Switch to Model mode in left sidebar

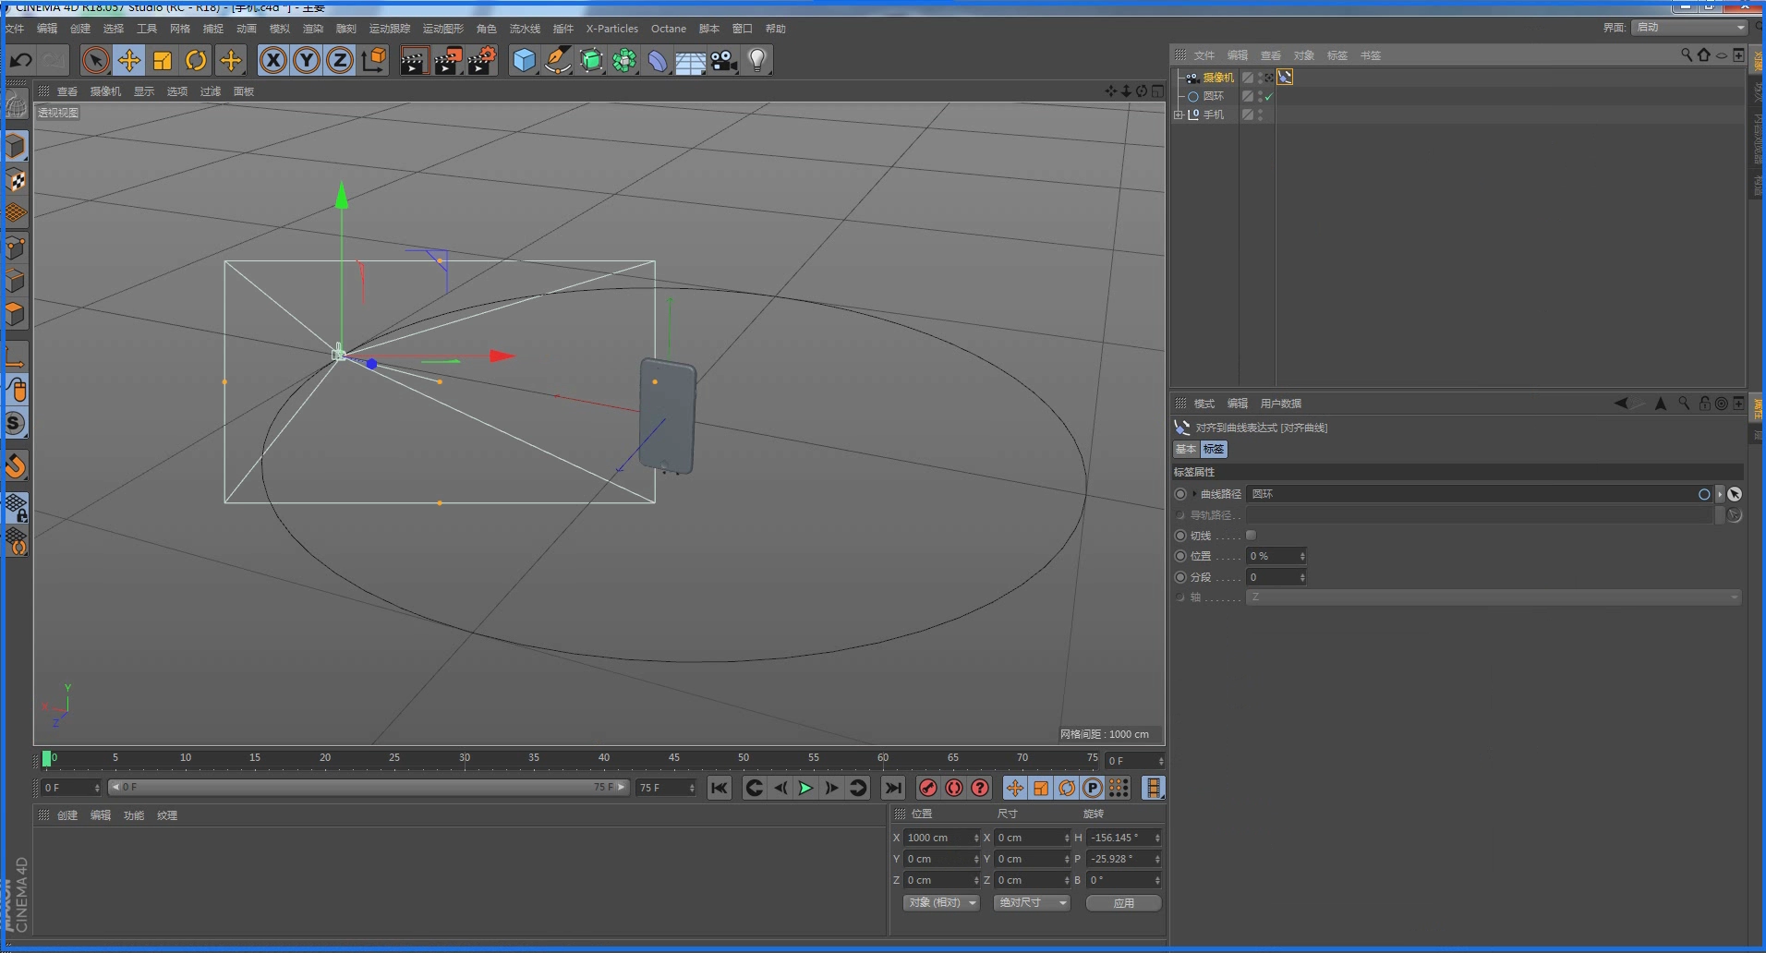16,147
